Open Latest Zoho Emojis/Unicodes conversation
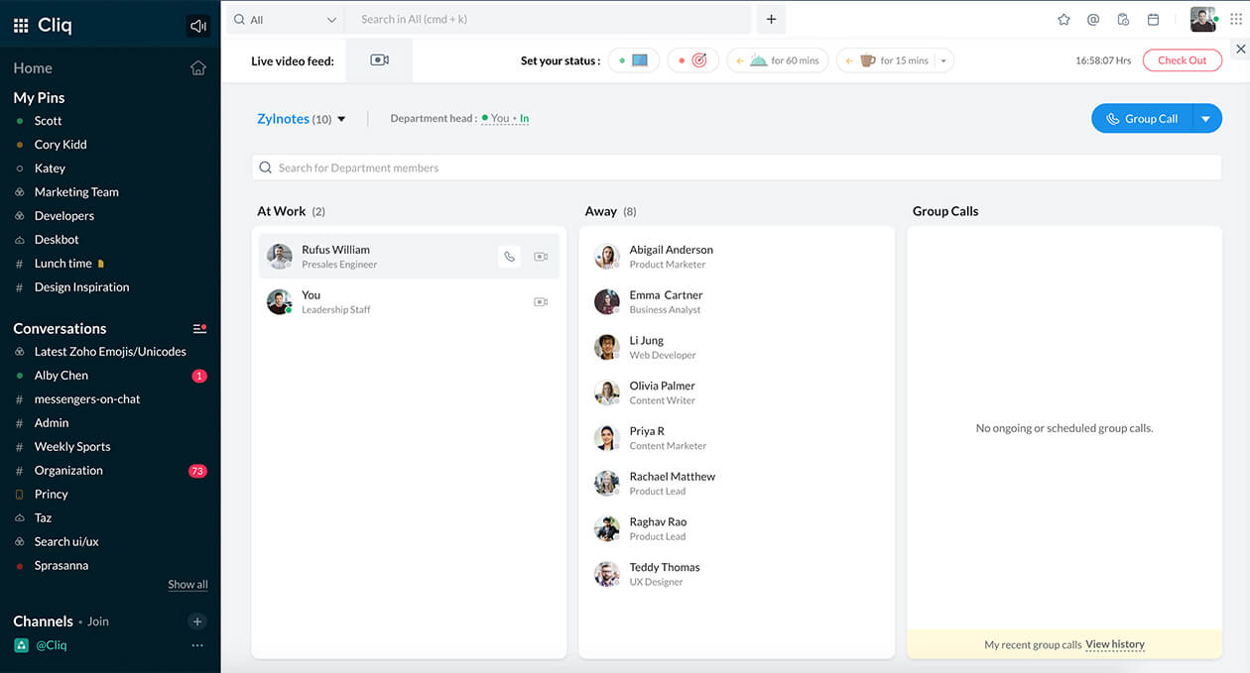This screenshot has width=1250, height=673. point(110,352)
